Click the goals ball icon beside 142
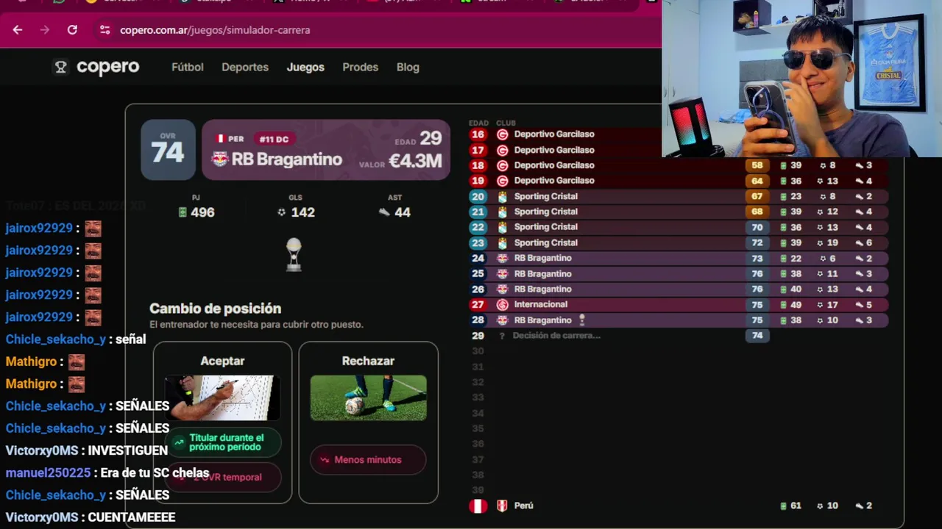942x529 pixels. pyautogui.click(x=281, y=212)
